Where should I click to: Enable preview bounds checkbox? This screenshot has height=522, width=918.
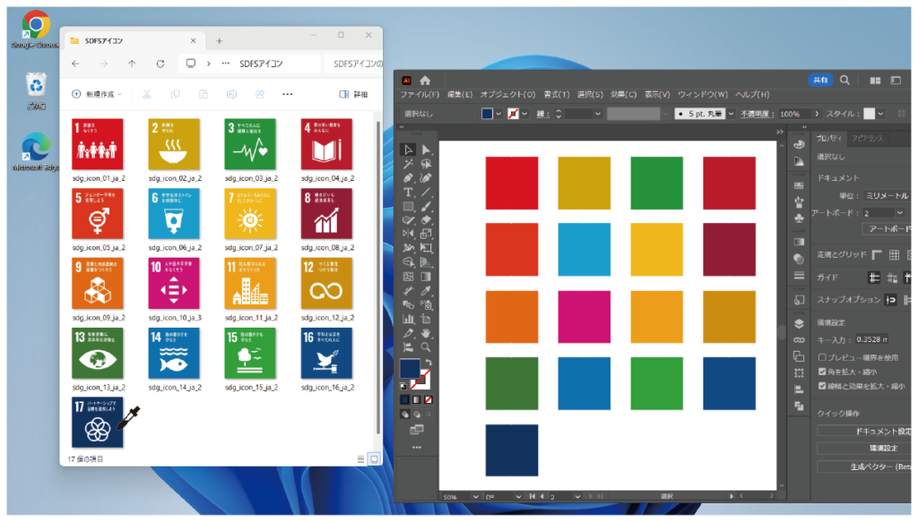(x=822, y=357)
